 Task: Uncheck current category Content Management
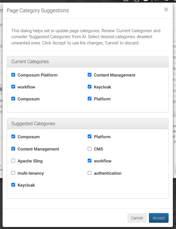pos(90,75)
